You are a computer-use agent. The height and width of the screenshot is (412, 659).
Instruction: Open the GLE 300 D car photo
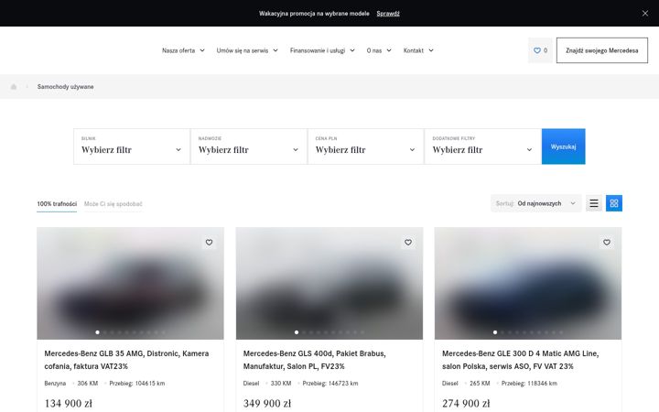[528, 283]
